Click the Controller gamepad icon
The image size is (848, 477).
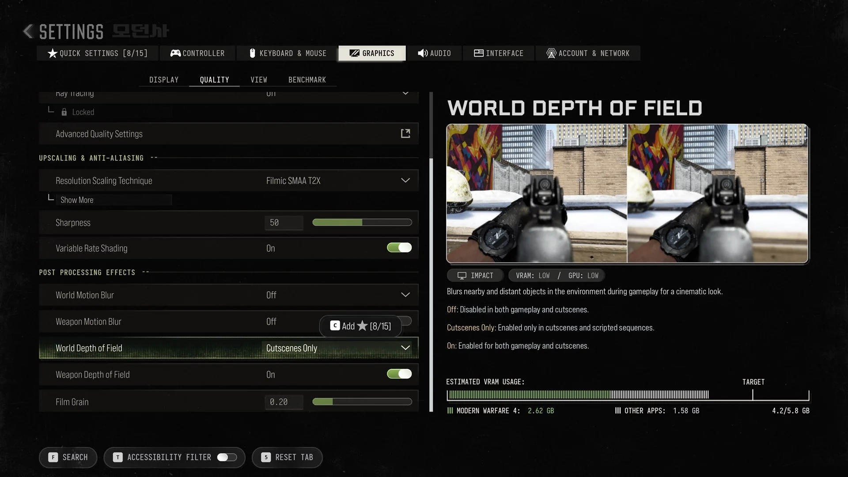(x=175, y=53)
